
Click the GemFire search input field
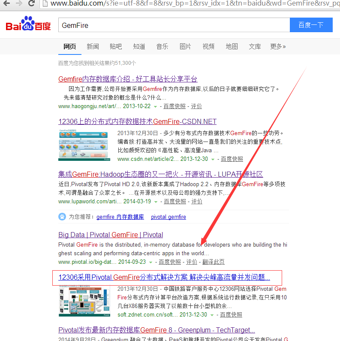click(x=174, y=25)
